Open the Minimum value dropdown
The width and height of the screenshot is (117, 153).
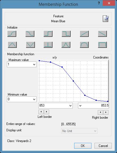[x=34, y=99]
